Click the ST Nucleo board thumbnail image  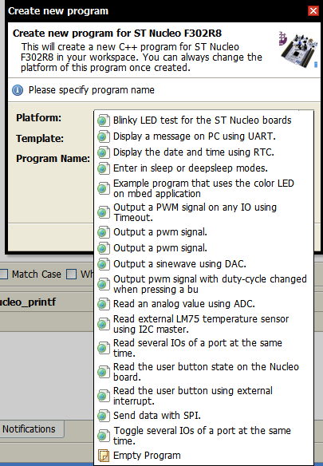(298, 49)
